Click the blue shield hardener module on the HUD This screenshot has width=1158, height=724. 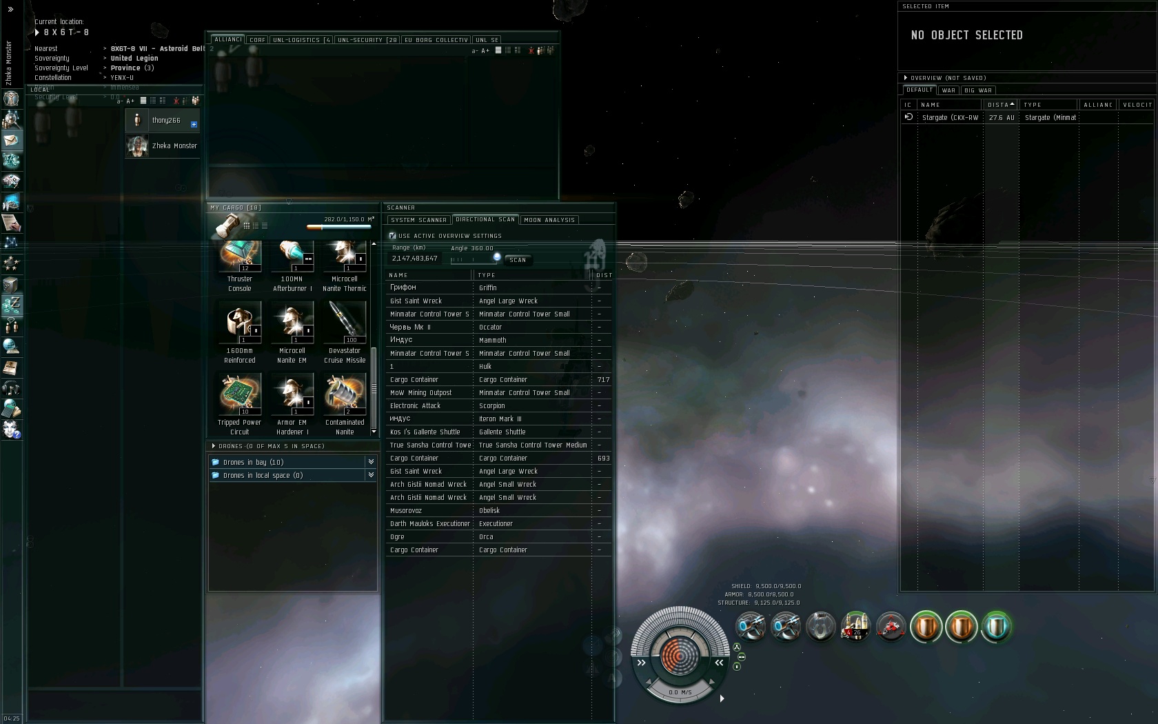[996, 627]
